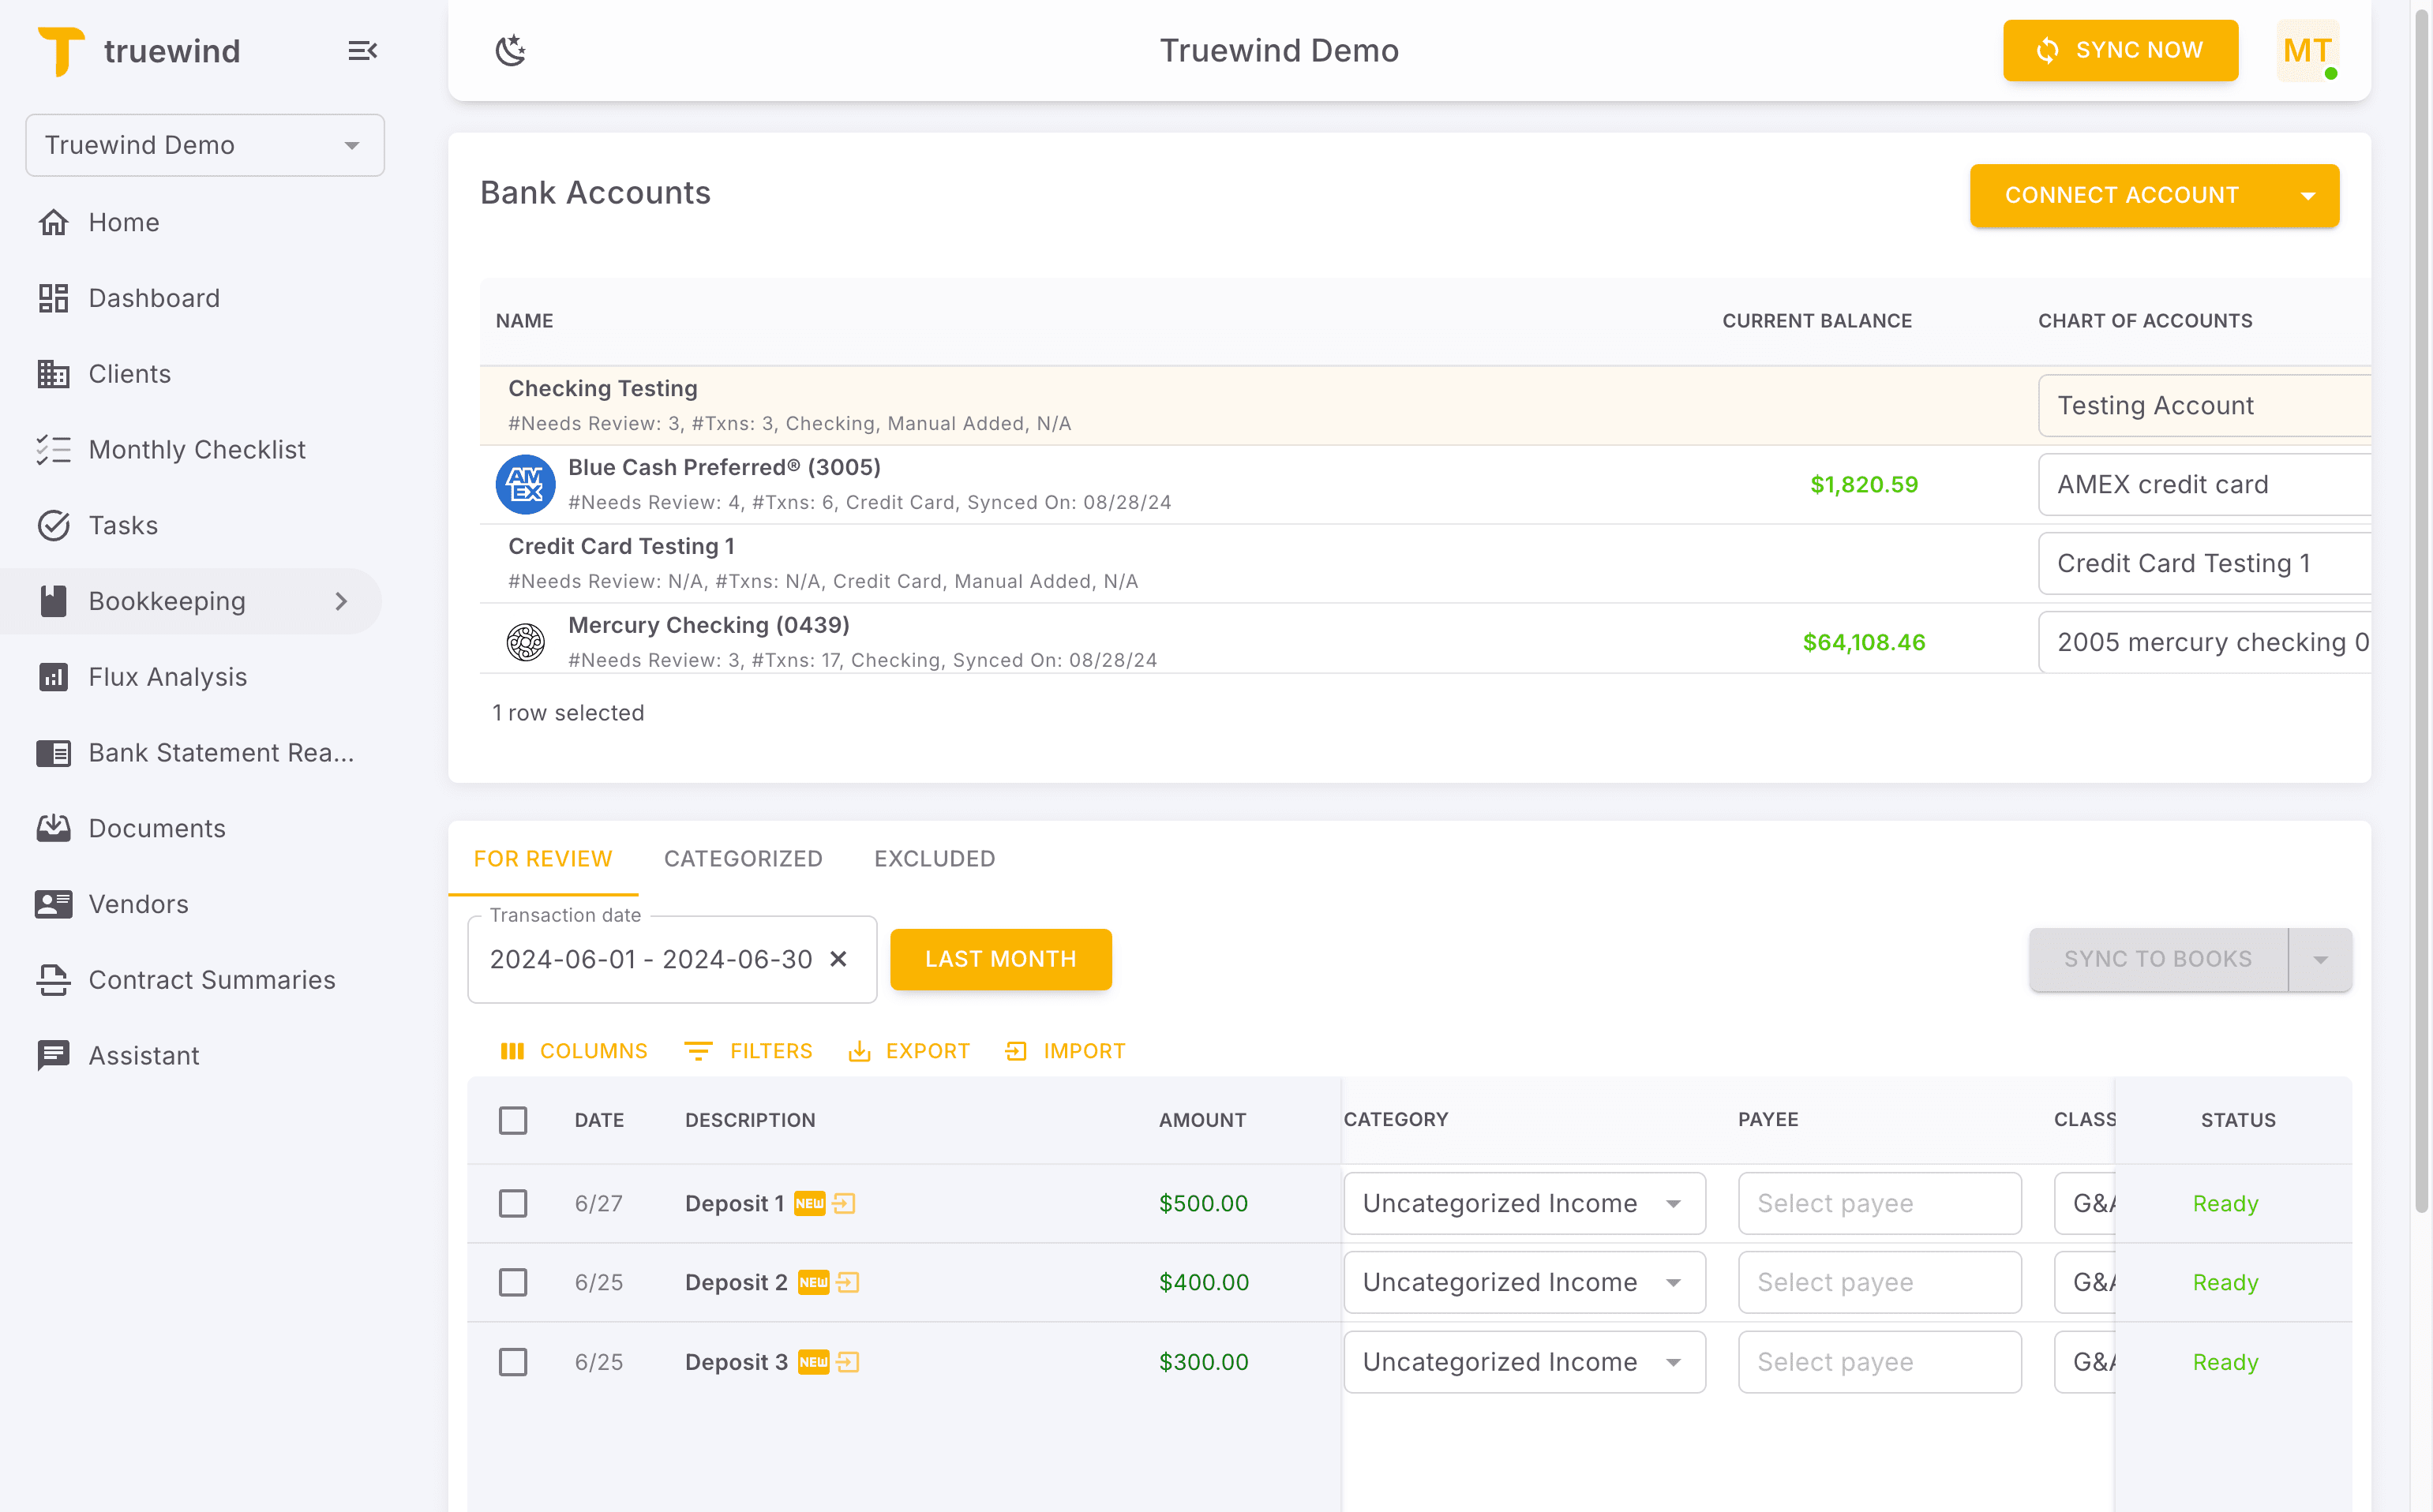Select the checkbox next to Deposit 3

(x=513, y=1361)
